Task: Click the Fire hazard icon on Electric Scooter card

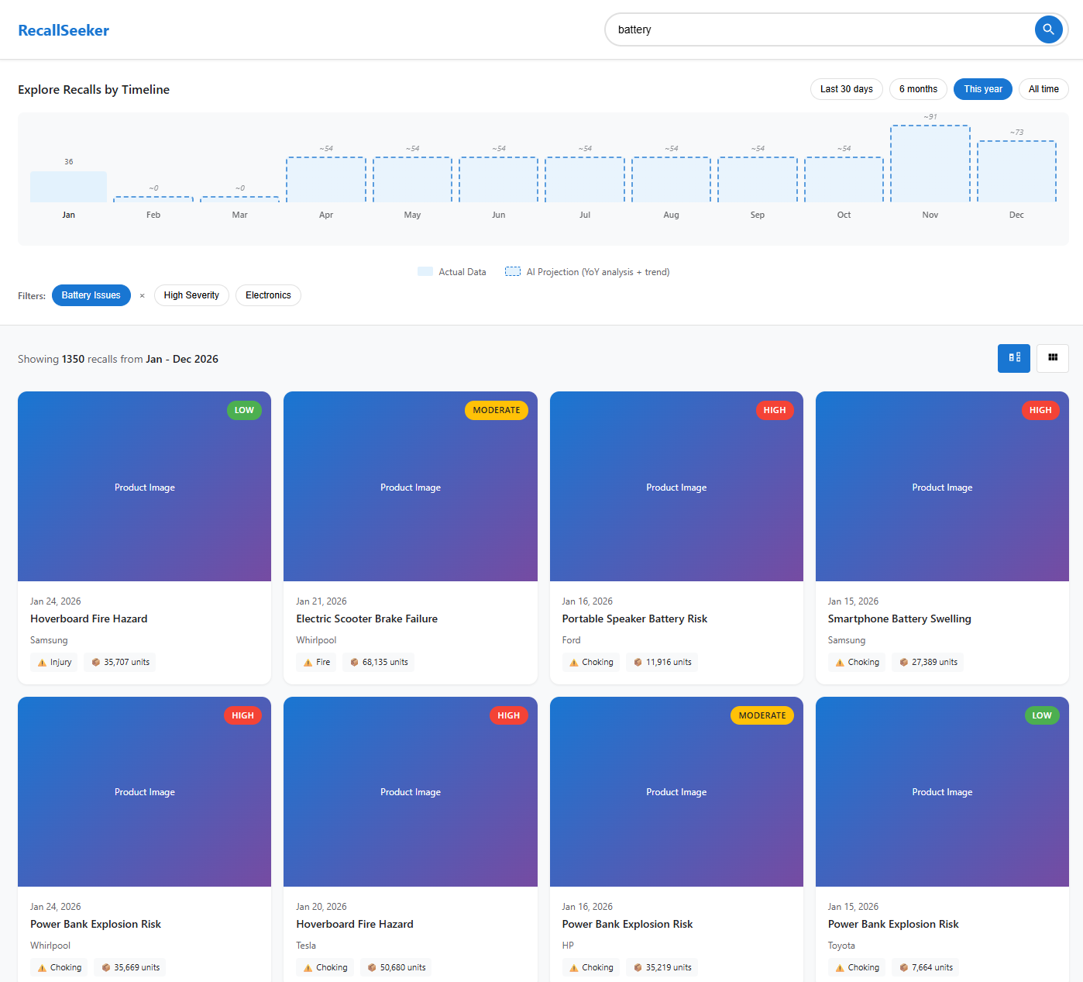Action: click(307, 662)
